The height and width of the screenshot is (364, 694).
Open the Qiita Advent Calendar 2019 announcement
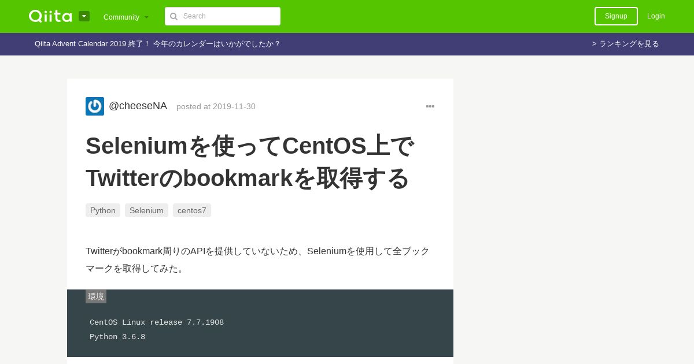(157, 44)
